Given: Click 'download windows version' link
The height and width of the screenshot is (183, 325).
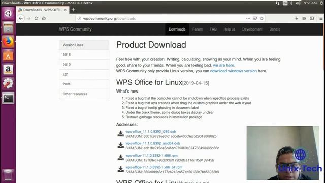Looking at the screenshot, I should tap(234, 71).
